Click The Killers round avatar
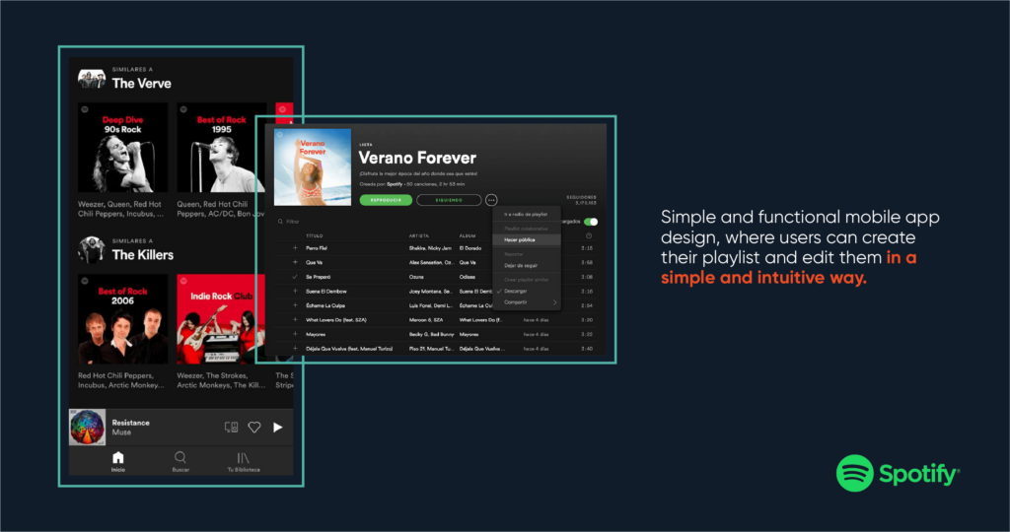Image resolution: width=1010 pixels, height=532 pixels. pos(92,250)
